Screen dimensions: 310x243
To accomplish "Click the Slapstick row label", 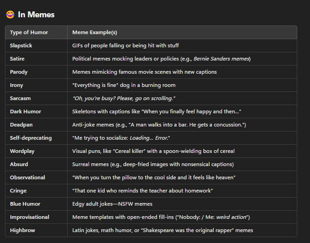I will pyautogui.click(x=21, y=46).
